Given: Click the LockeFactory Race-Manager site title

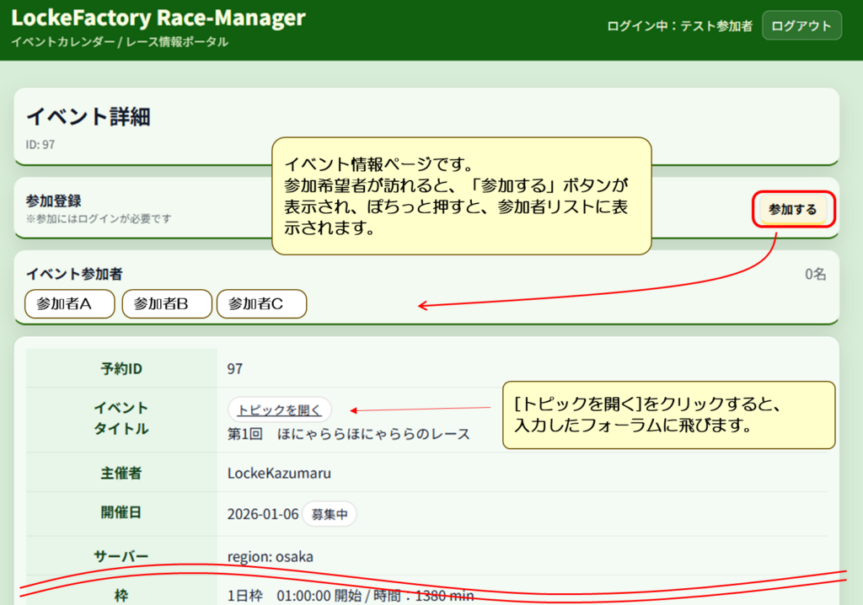Looking at the screenshot, I should pyautogui.click(x=158, y=17).
